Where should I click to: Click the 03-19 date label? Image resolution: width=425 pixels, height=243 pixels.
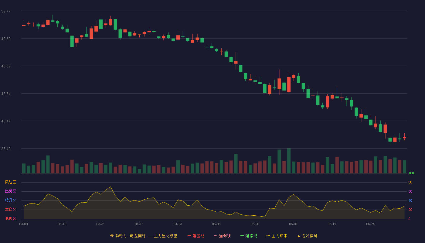point(62,224)
